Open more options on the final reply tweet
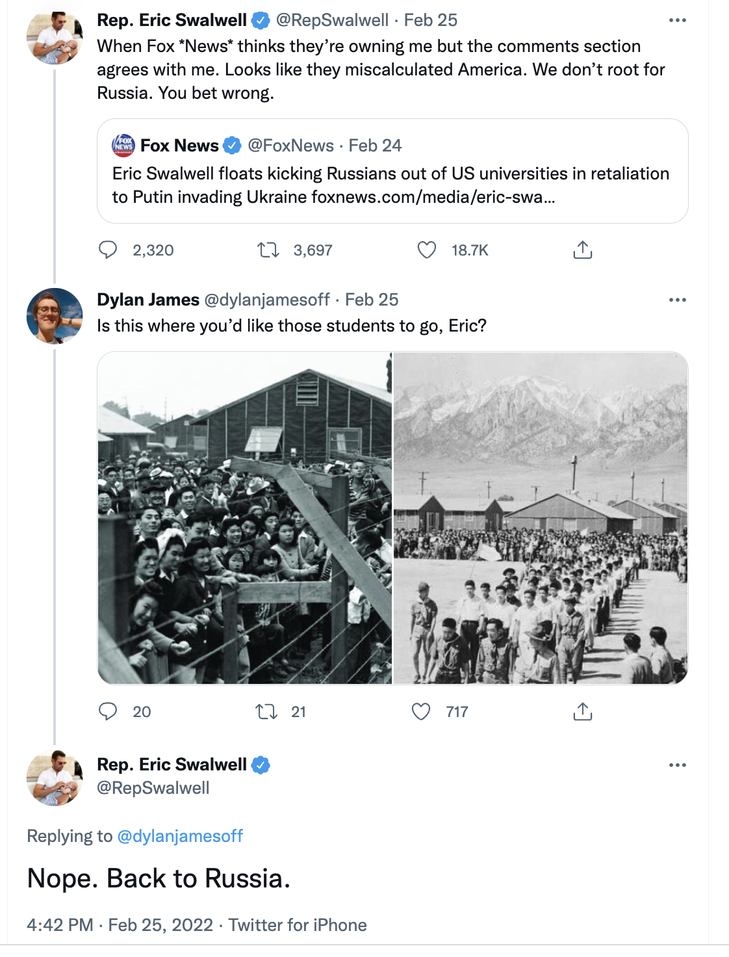 678,765
